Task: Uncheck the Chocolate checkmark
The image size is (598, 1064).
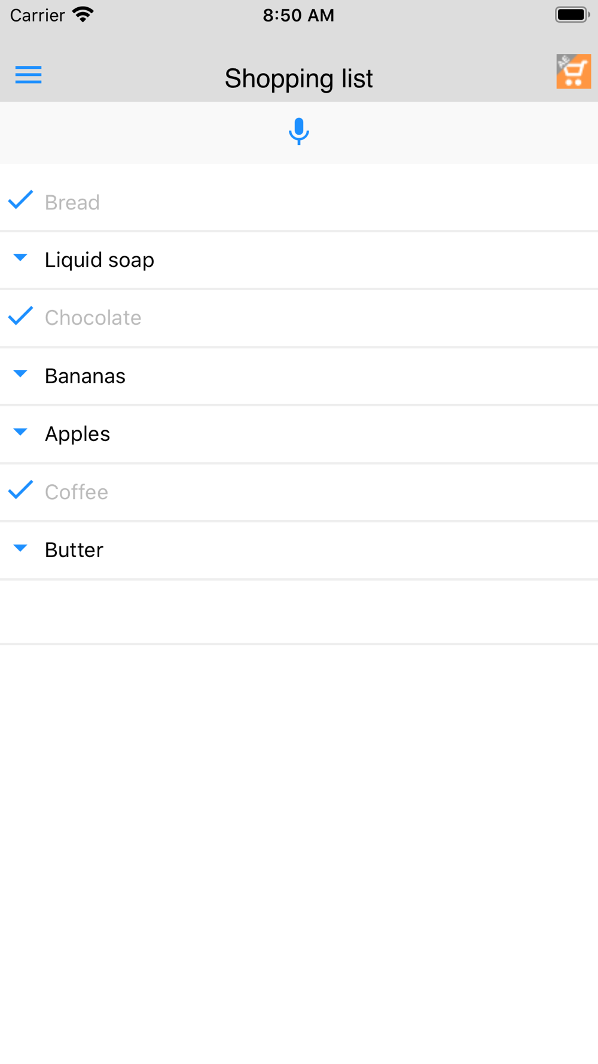Action: pos(20,316)
